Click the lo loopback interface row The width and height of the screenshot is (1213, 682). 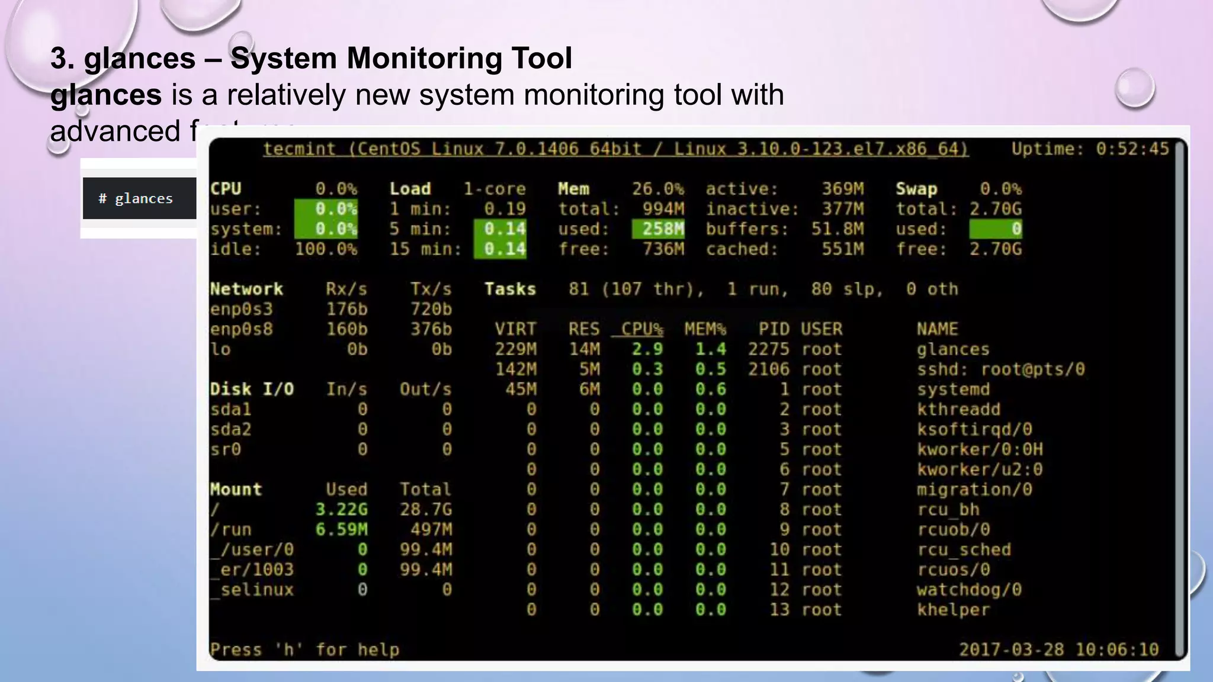click(x=331, y=349)
